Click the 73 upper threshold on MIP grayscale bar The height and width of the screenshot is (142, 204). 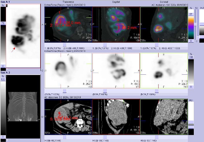(x=3, y=23)
